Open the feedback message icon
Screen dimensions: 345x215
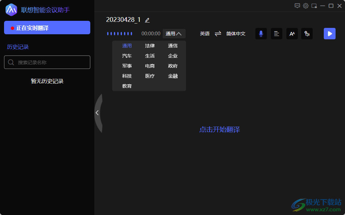(x=297, y=6)
